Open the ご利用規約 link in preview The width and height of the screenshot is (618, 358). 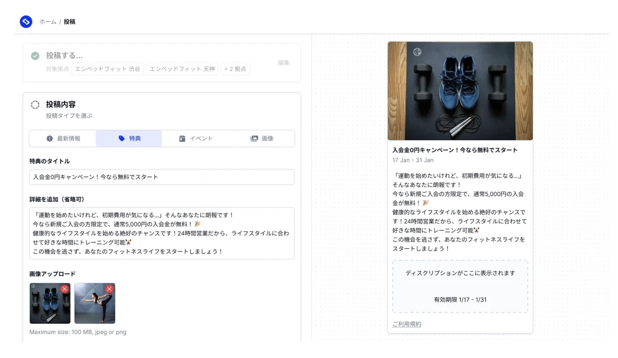[406, 324]
